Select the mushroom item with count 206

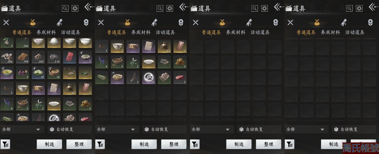tap(7, 57)
